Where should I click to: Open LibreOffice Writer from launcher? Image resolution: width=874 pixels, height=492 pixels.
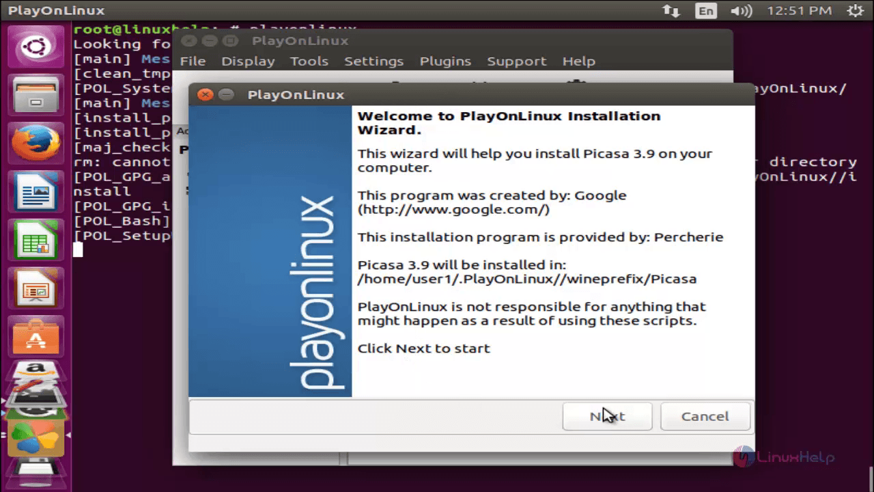[36, 192]
